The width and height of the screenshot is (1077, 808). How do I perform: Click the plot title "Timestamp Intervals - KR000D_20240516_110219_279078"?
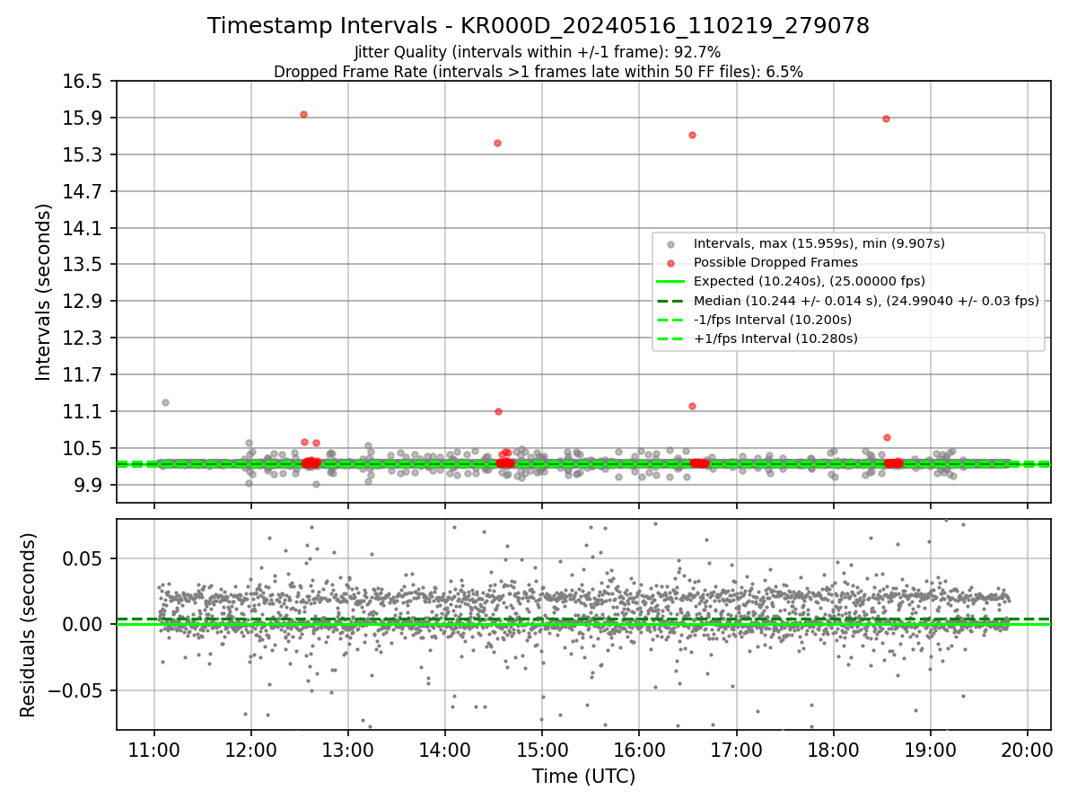538,26
